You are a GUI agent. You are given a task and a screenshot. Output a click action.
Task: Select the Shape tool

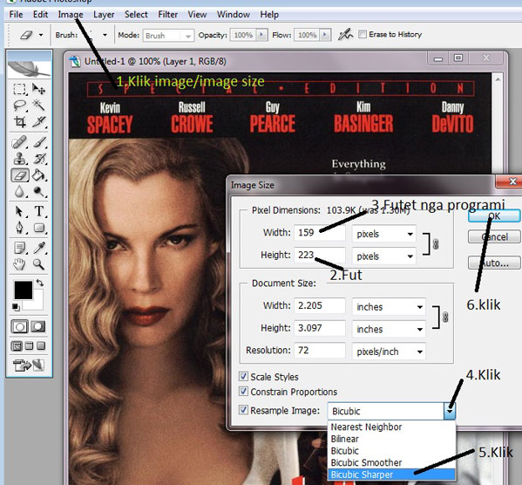(39, 228)
